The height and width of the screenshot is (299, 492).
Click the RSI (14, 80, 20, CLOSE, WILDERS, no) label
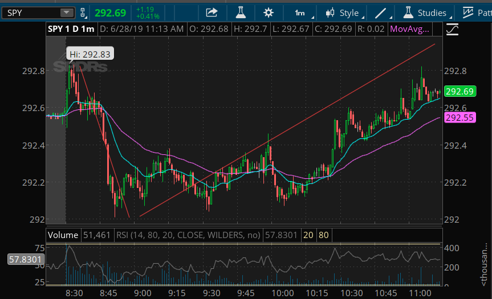coord(188,235)
